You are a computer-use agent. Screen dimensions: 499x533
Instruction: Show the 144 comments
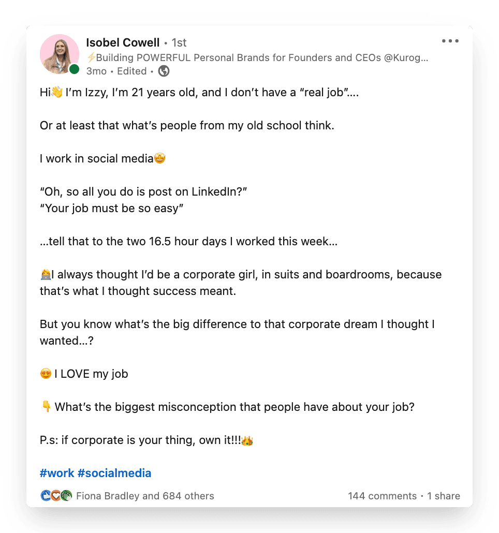point(382,496)
